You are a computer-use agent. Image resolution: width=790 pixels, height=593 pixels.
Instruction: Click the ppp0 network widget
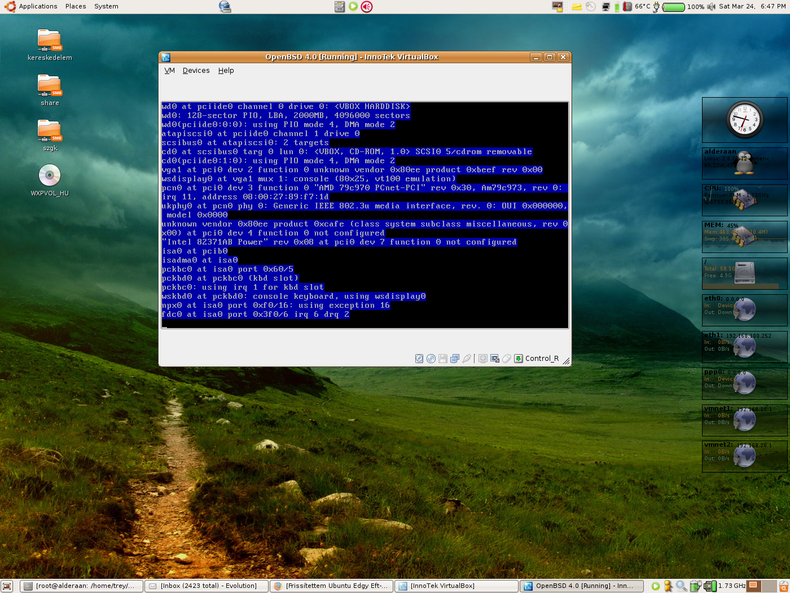coord(744,383)
